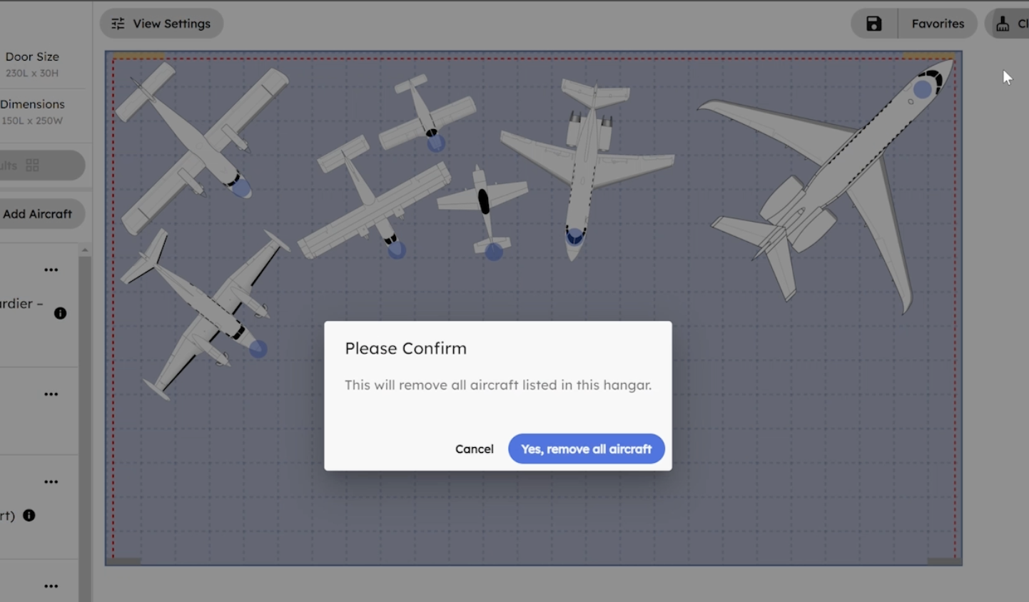This screenshot has height=602, width=1029.
Task: Select the small low-wing plane with black canopy
Action: point(485,203)
